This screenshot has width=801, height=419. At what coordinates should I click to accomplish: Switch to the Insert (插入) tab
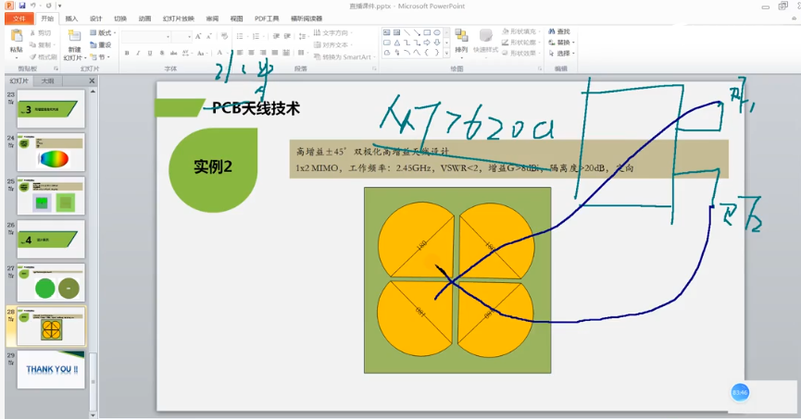click(x=71, y=18)
